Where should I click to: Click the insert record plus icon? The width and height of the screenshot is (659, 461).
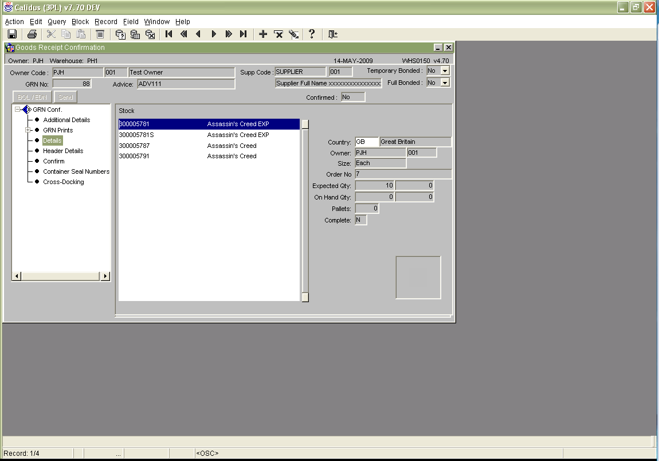(262, 34)
